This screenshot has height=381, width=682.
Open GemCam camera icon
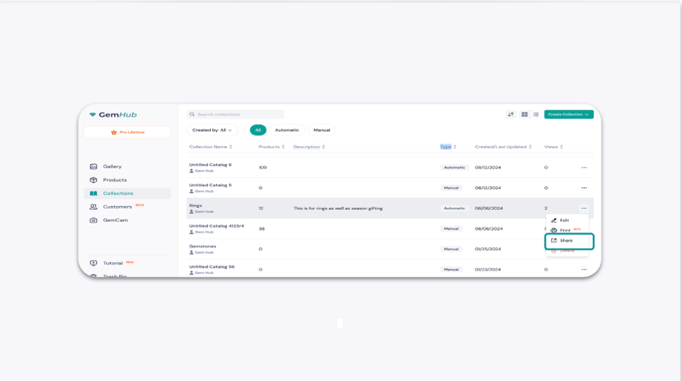coord(93,221)
